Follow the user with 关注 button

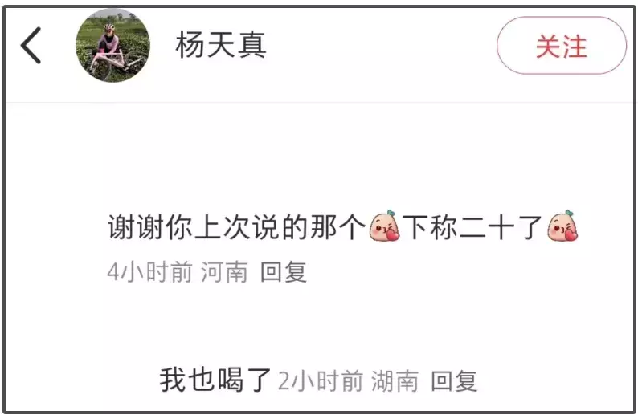point(561,46)
